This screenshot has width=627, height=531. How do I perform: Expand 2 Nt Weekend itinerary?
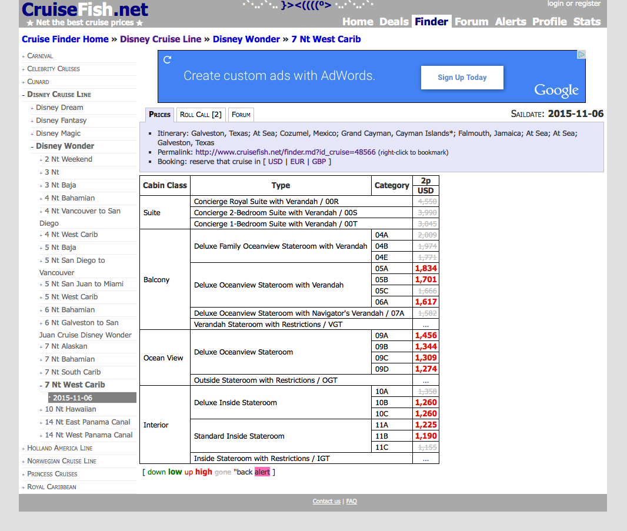68,159
